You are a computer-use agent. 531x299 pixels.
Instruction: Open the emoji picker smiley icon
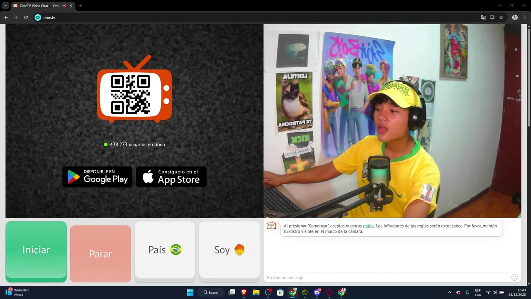click(515, 277)
